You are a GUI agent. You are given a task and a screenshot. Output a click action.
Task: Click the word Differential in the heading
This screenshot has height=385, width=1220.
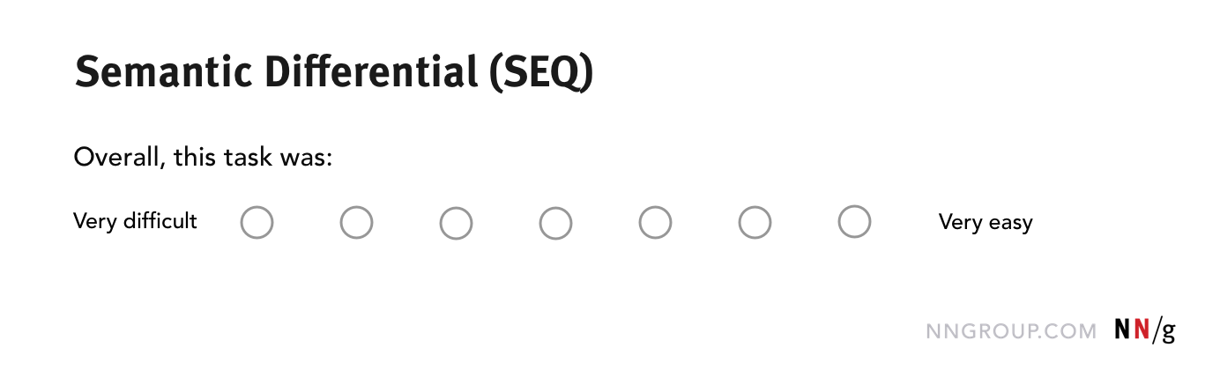[360, 72]
